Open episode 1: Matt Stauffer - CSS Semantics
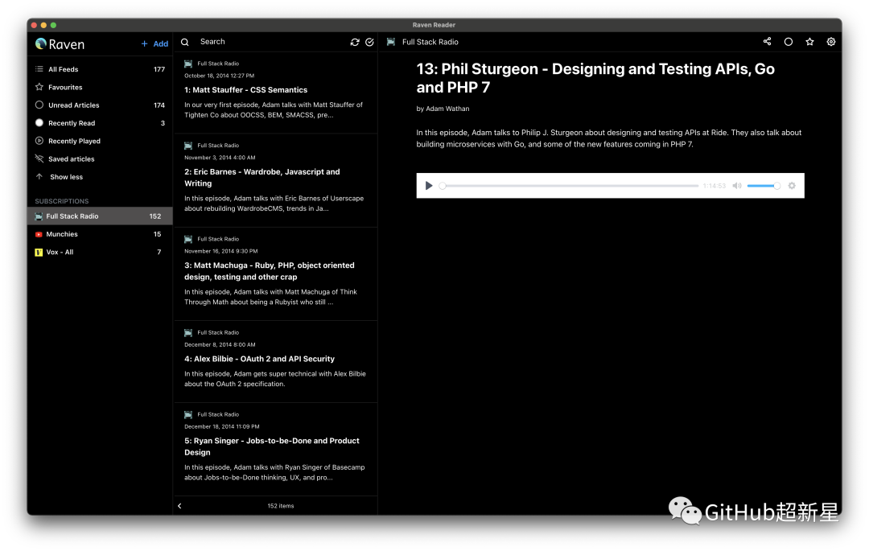The image size is (869, 551). pyautogui.click(x=275, y=93)
